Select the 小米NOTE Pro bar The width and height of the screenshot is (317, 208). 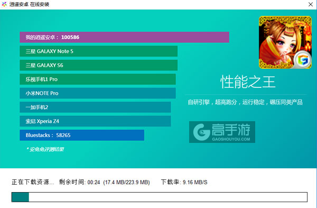point(98,93)
